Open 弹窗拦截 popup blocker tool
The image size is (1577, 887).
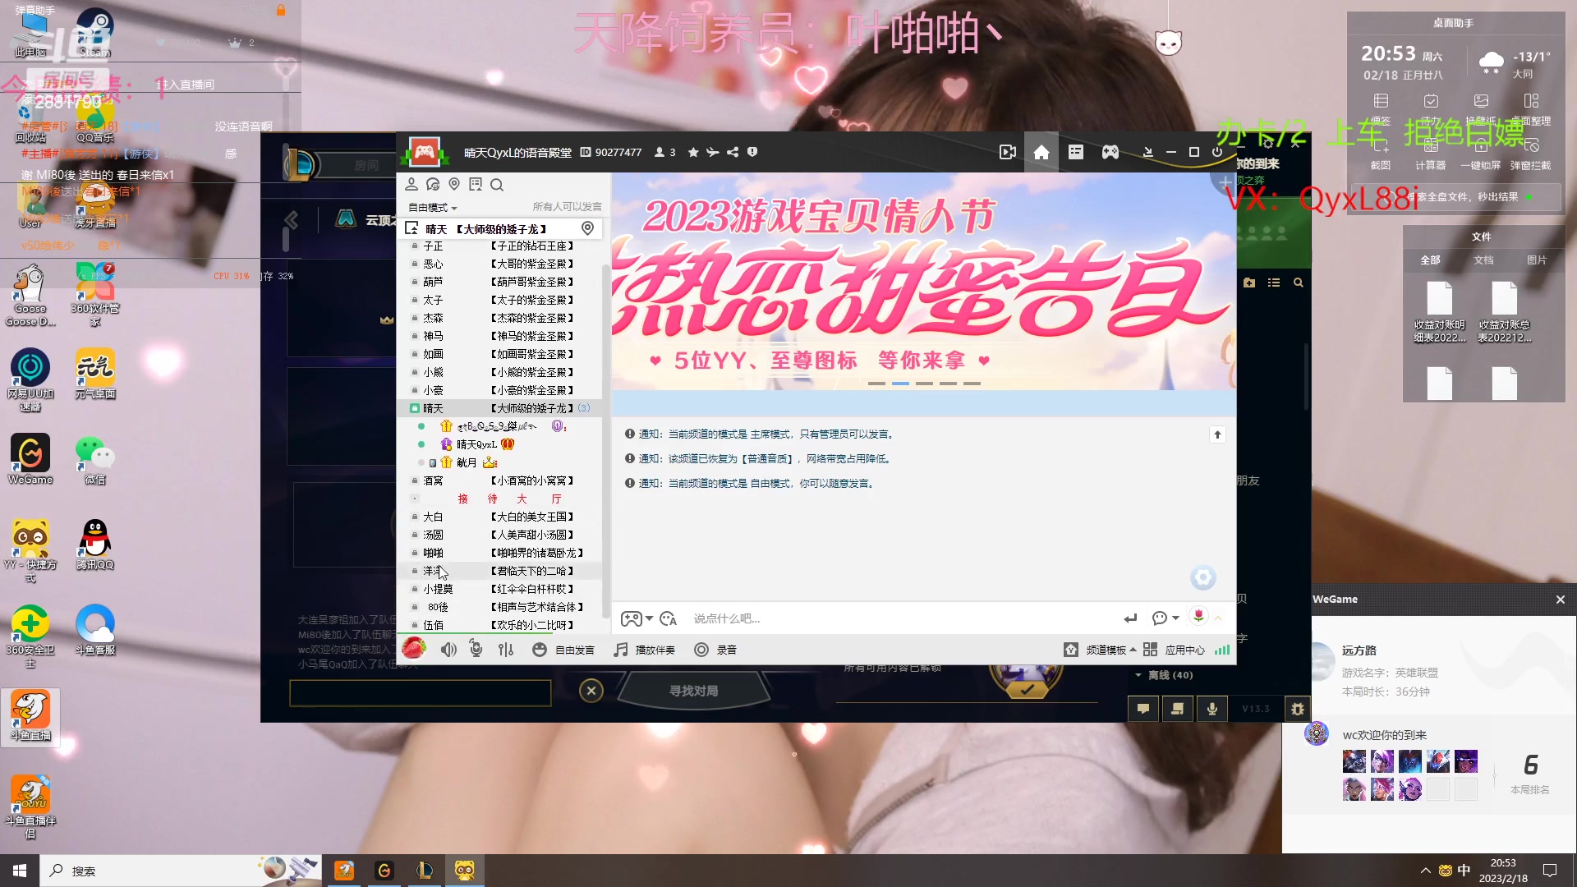[x=1531, y=154]
